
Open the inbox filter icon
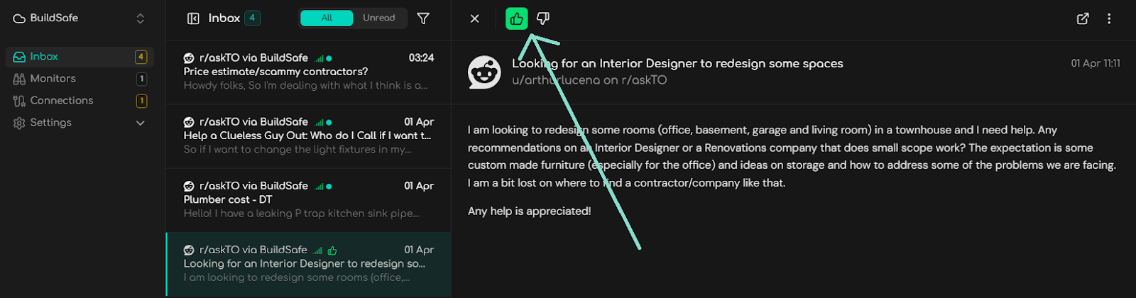point(423,18)
